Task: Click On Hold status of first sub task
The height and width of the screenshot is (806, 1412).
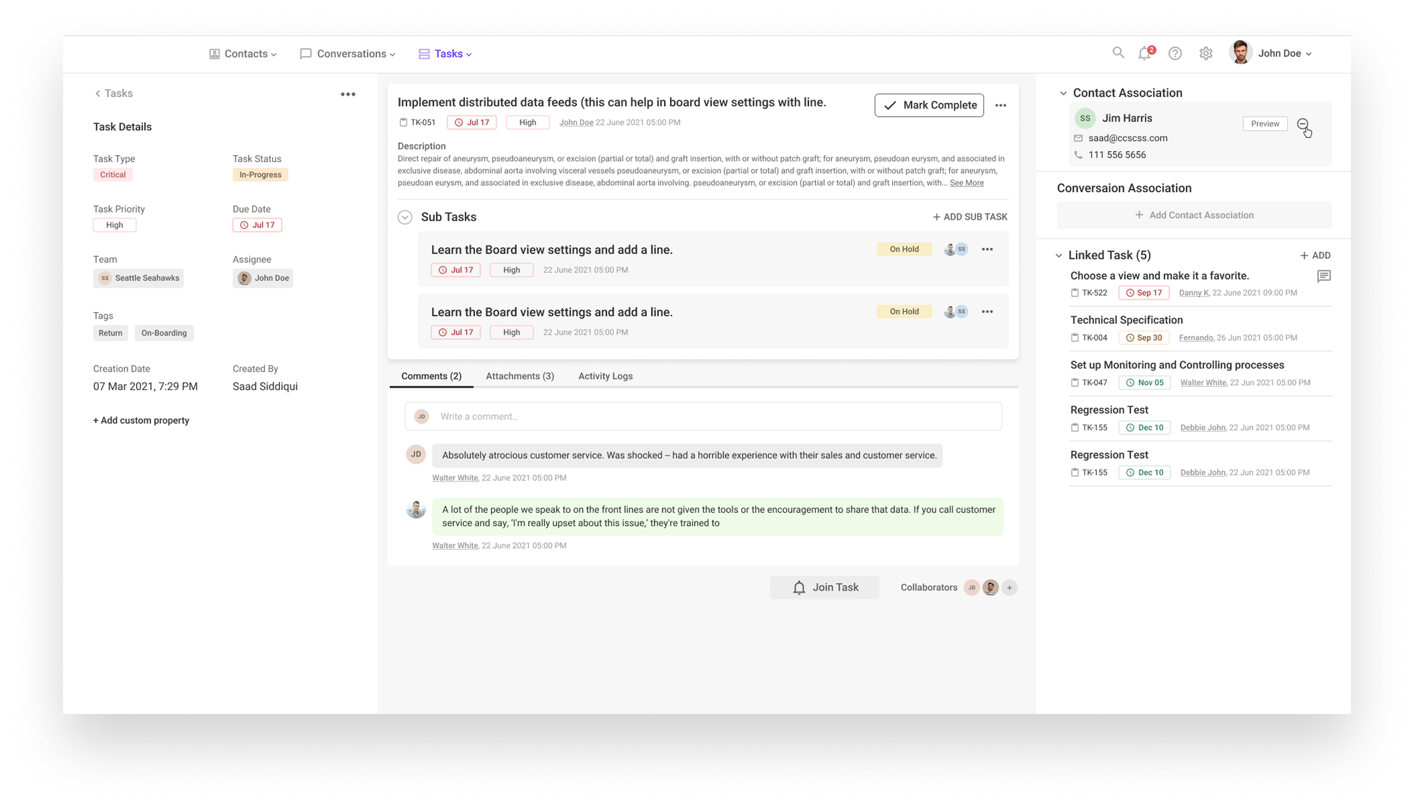Action: [x=904, y=249]
